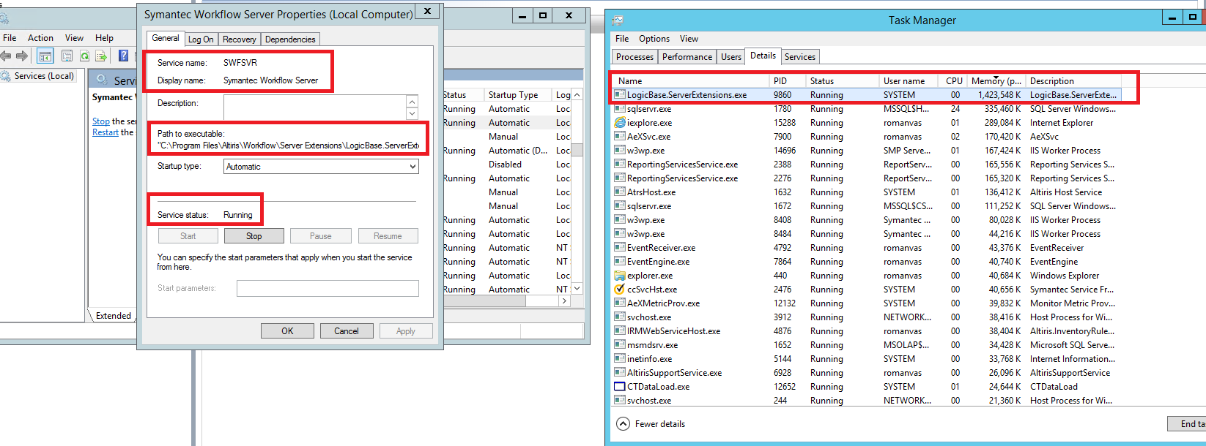Viewport: 1206px width, 446px height.
Task: Click the folder icon for explorer.exe
Action: [620, 276]
